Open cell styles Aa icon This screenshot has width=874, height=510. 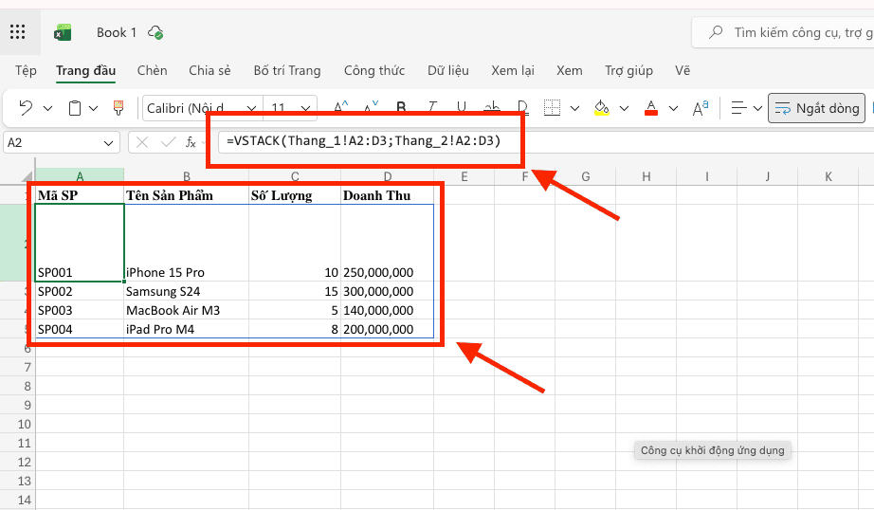[701, 107]
